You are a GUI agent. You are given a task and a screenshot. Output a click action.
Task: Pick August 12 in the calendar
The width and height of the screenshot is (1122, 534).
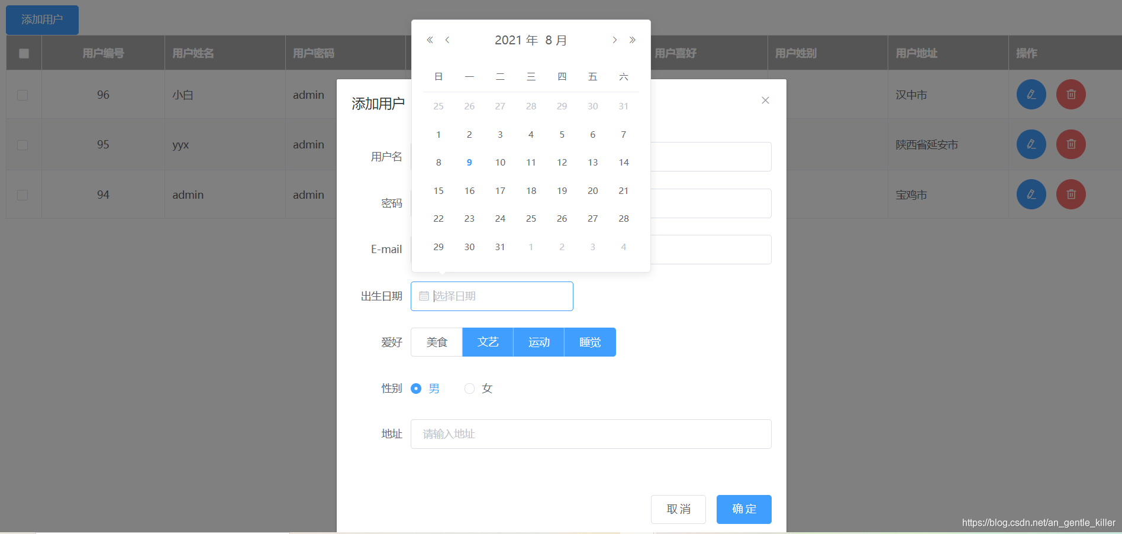click(x=562, y=163)
